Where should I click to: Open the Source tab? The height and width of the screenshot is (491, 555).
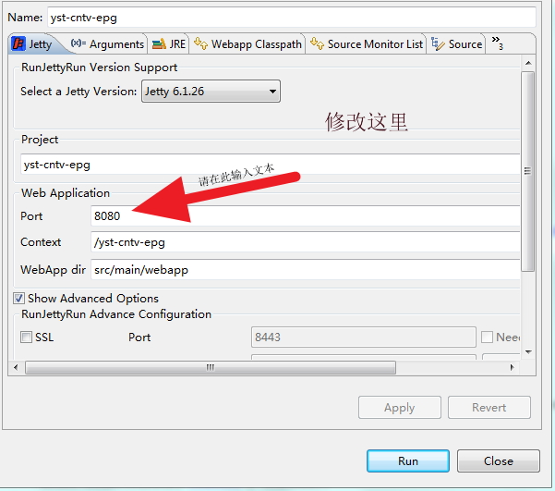point(456,44)
